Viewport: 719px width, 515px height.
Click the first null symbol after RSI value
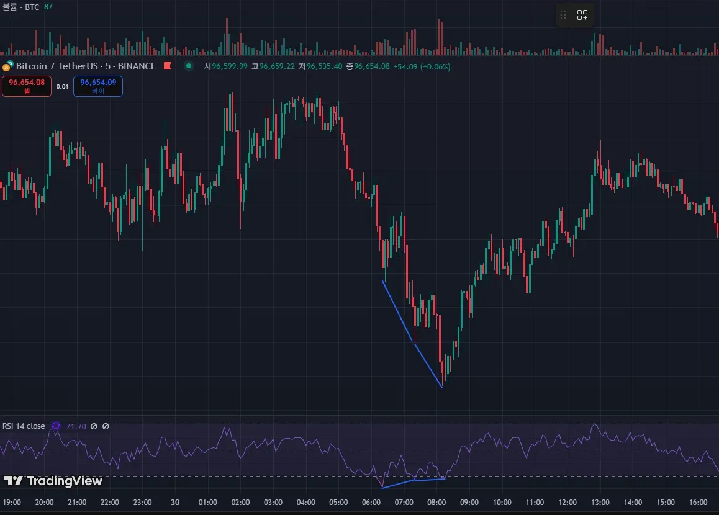coord(94,426)
